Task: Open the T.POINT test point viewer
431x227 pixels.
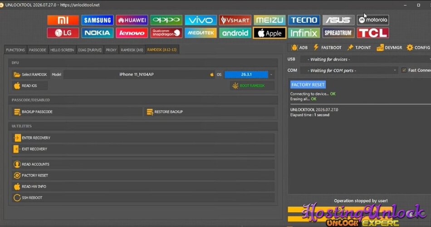Action: tap(359, 48)
